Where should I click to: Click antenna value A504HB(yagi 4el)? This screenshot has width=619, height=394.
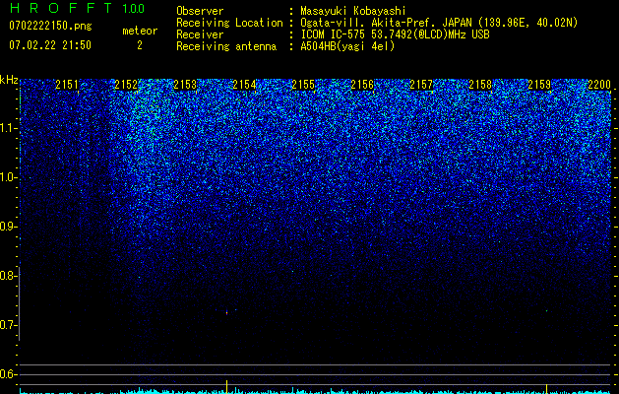347,46
